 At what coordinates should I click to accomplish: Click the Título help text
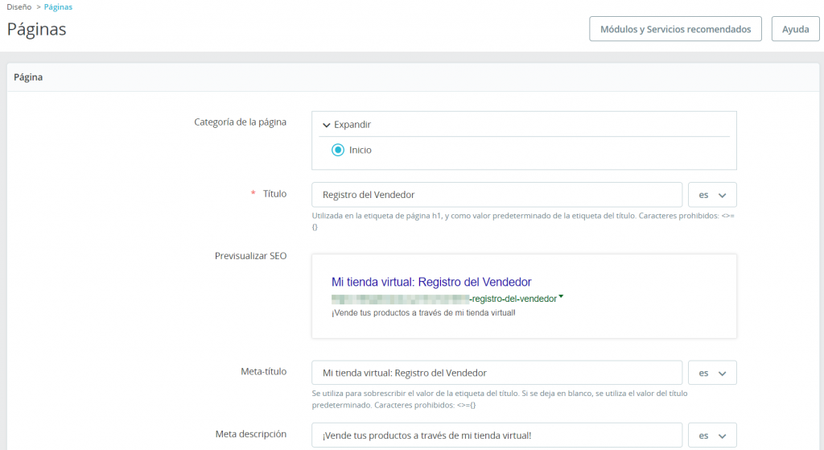click(523, 221)
